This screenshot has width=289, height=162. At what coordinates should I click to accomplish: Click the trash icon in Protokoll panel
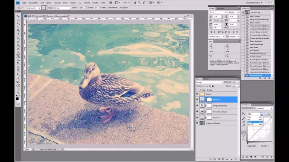tap(269, 78)
